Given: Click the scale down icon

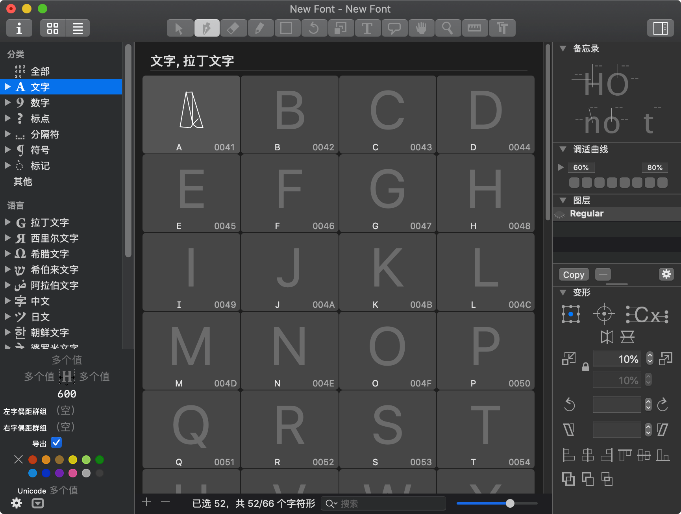Looking at the screenshot, I should coord(569,359).
